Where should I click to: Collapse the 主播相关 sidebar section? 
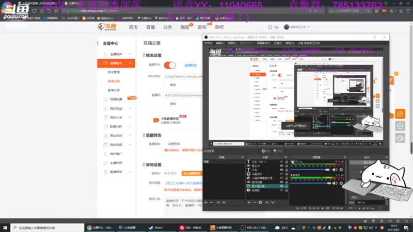[x=130, y=54]
